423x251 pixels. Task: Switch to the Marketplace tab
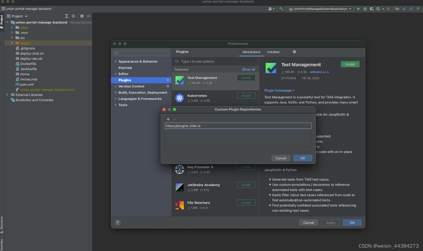pyautogui.click(x=251, y=52)
